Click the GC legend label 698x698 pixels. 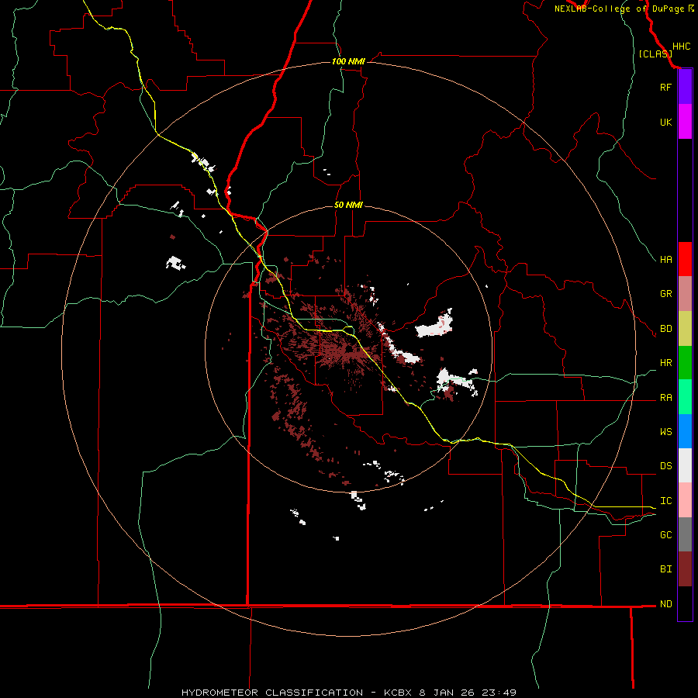[x=665, y=535]
